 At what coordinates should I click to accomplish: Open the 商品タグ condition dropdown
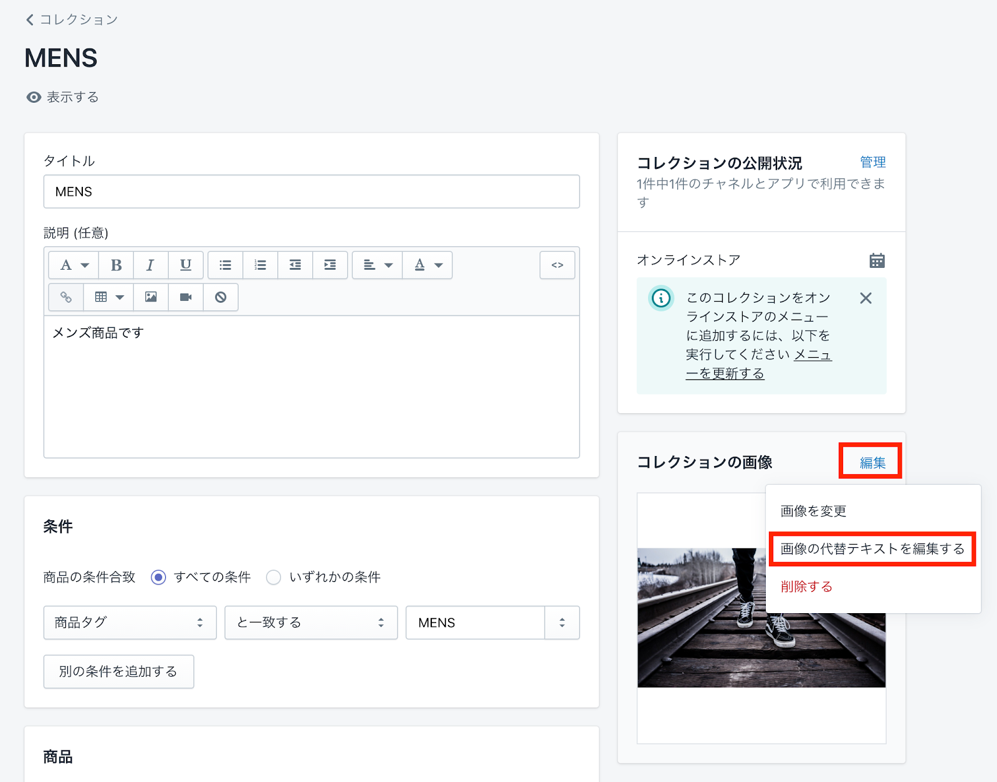(130, 622)
